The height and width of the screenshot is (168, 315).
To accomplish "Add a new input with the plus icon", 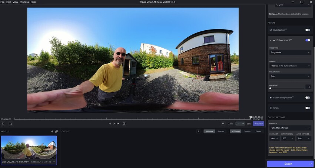I will pyautogui.click(x=52, y=131).
